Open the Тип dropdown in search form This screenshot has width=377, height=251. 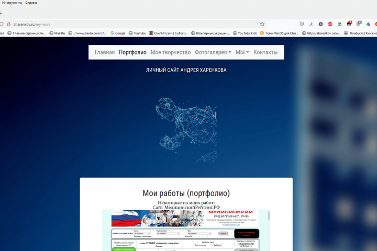point(199,233)
